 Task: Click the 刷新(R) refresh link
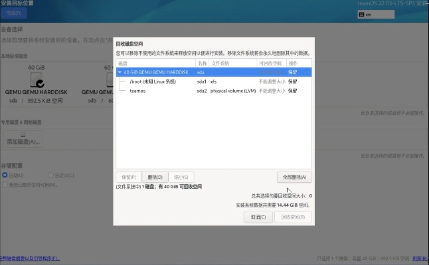(420, 258)
